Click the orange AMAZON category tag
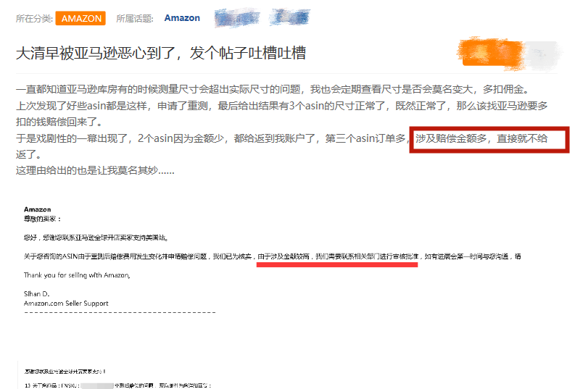The image size is (583, 389). click(x=80, y=18)
